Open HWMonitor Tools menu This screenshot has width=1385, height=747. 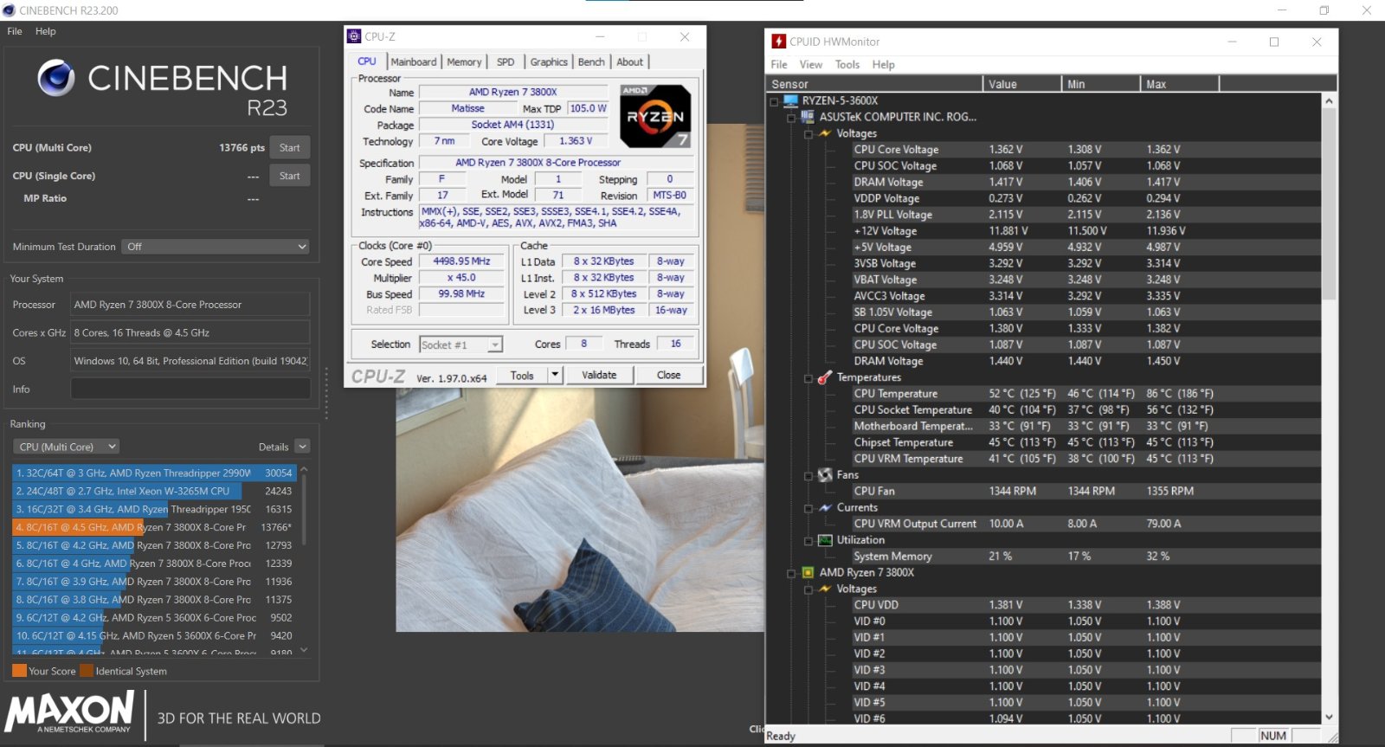tap(847, 65)
